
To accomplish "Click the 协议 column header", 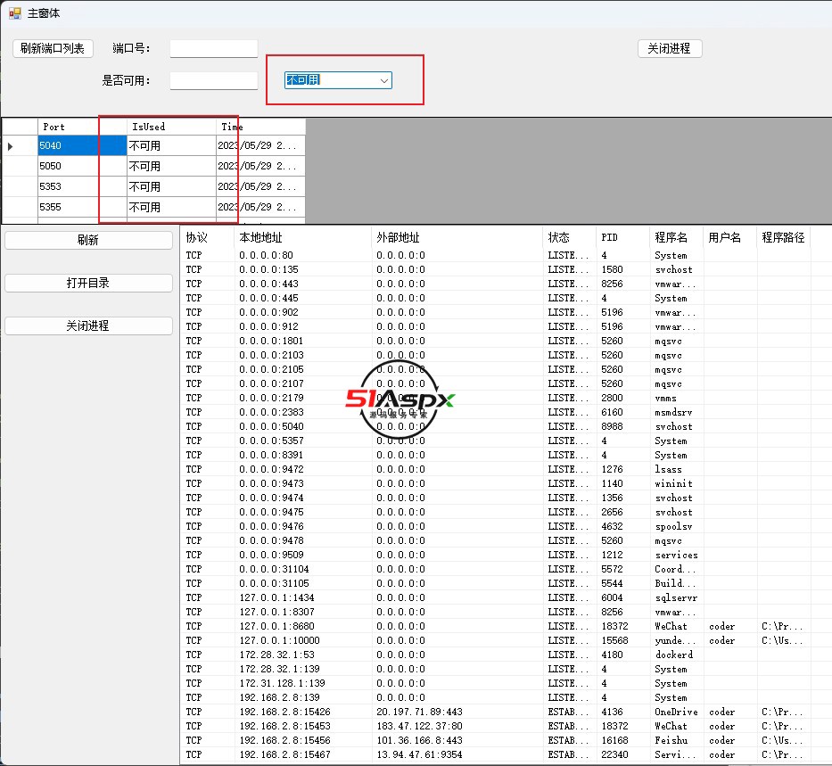I will (207, 237).
